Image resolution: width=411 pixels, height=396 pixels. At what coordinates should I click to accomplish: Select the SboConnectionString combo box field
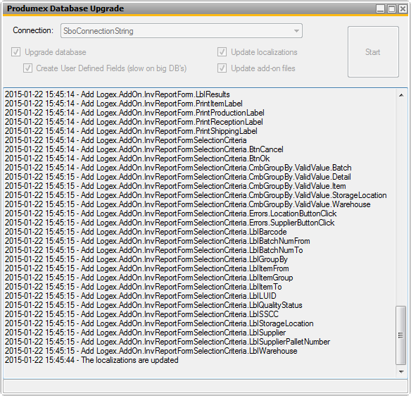[182, 31]
